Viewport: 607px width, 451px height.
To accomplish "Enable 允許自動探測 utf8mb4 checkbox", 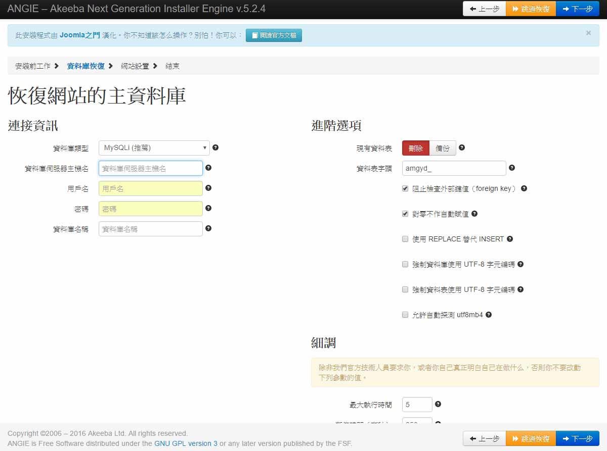I will pos(405,315).
